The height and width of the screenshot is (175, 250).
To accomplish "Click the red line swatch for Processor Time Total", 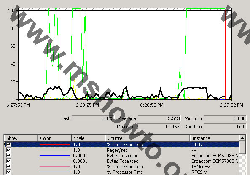I will tap(55, 145).
